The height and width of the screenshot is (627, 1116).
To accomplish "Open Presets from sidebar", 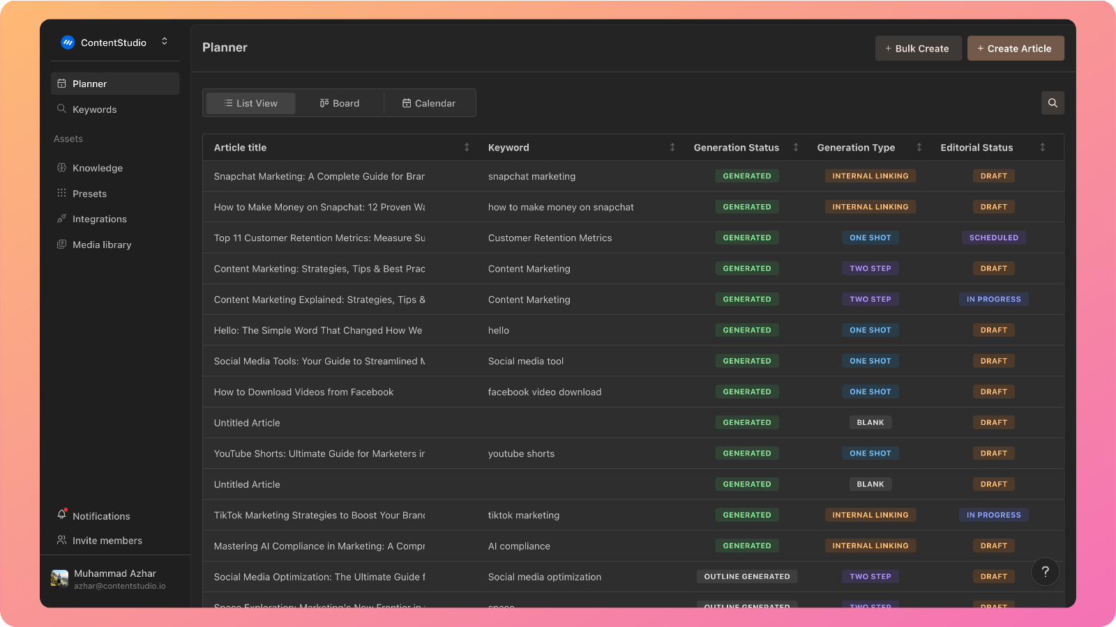I will pyautogui.click(x=89, y=194).
